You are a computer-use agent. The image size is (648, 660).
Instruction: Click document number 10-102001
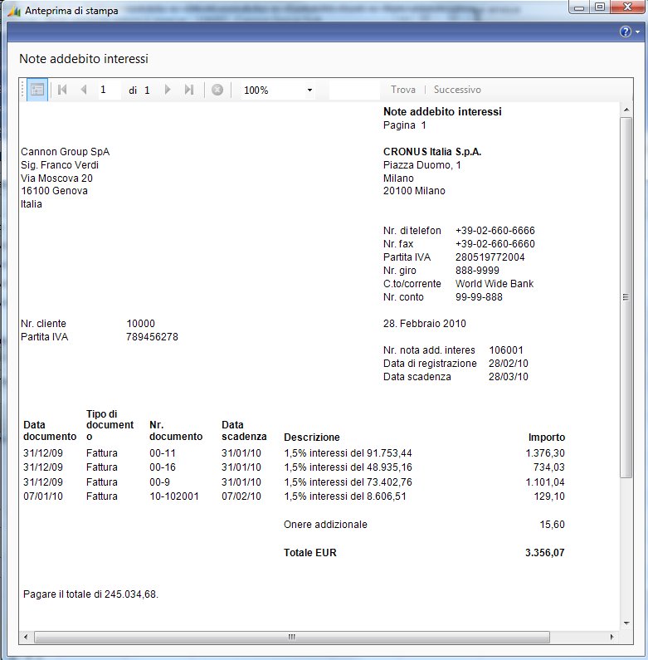click(173, 496)
